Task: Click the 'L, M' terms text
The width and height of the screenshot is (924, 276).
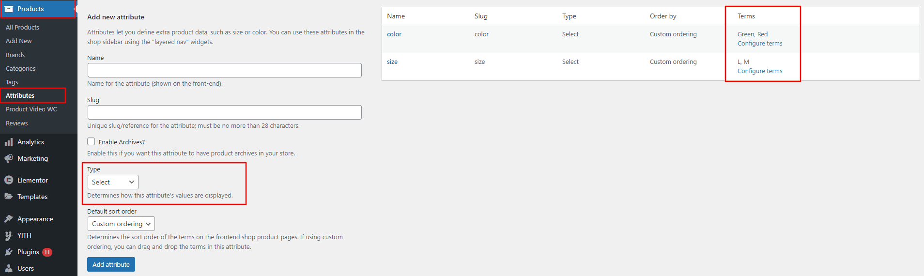Action: pyautogui.click(x=743, y=62)
